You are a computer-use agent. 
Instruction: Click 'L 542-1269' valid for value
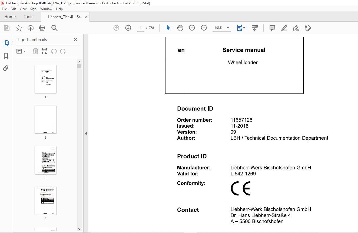click(x=243, y=174)
